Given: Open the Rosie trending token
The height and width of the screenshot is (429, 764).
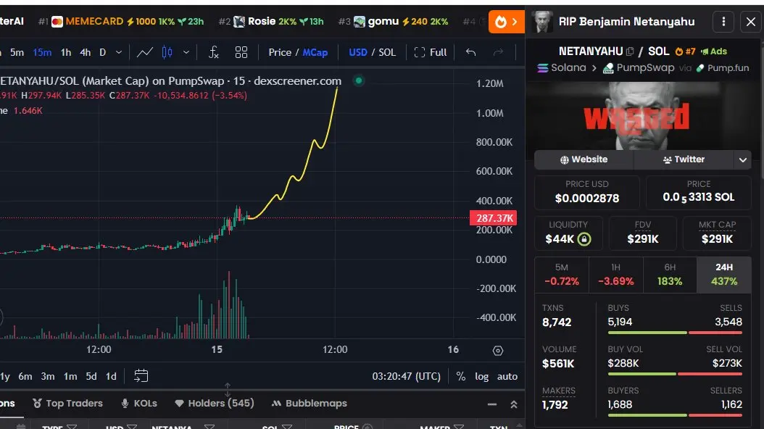Looking at the screenshot, I should pyautogui.click(x=271, y=22).
